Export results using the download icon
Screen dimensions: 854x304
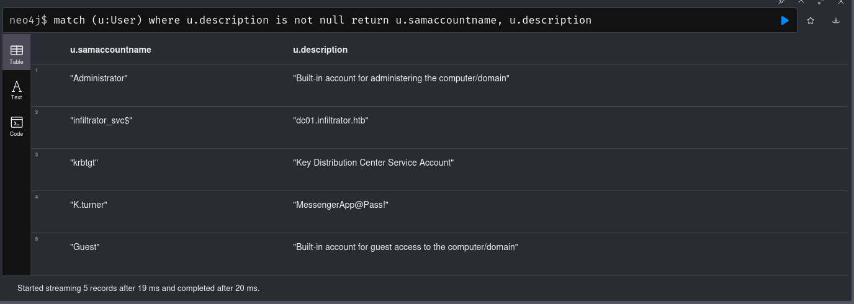[x=836, y=20]
